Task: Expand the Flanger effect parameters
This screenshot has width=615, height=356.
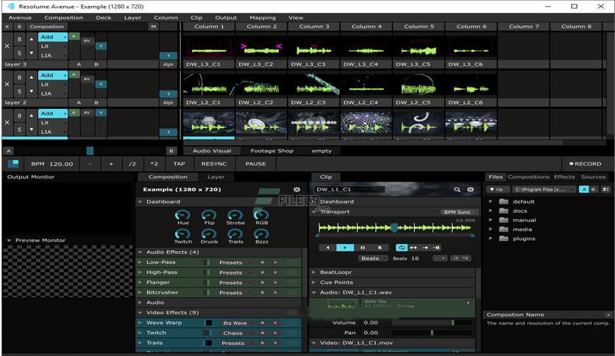Action: 140,282
